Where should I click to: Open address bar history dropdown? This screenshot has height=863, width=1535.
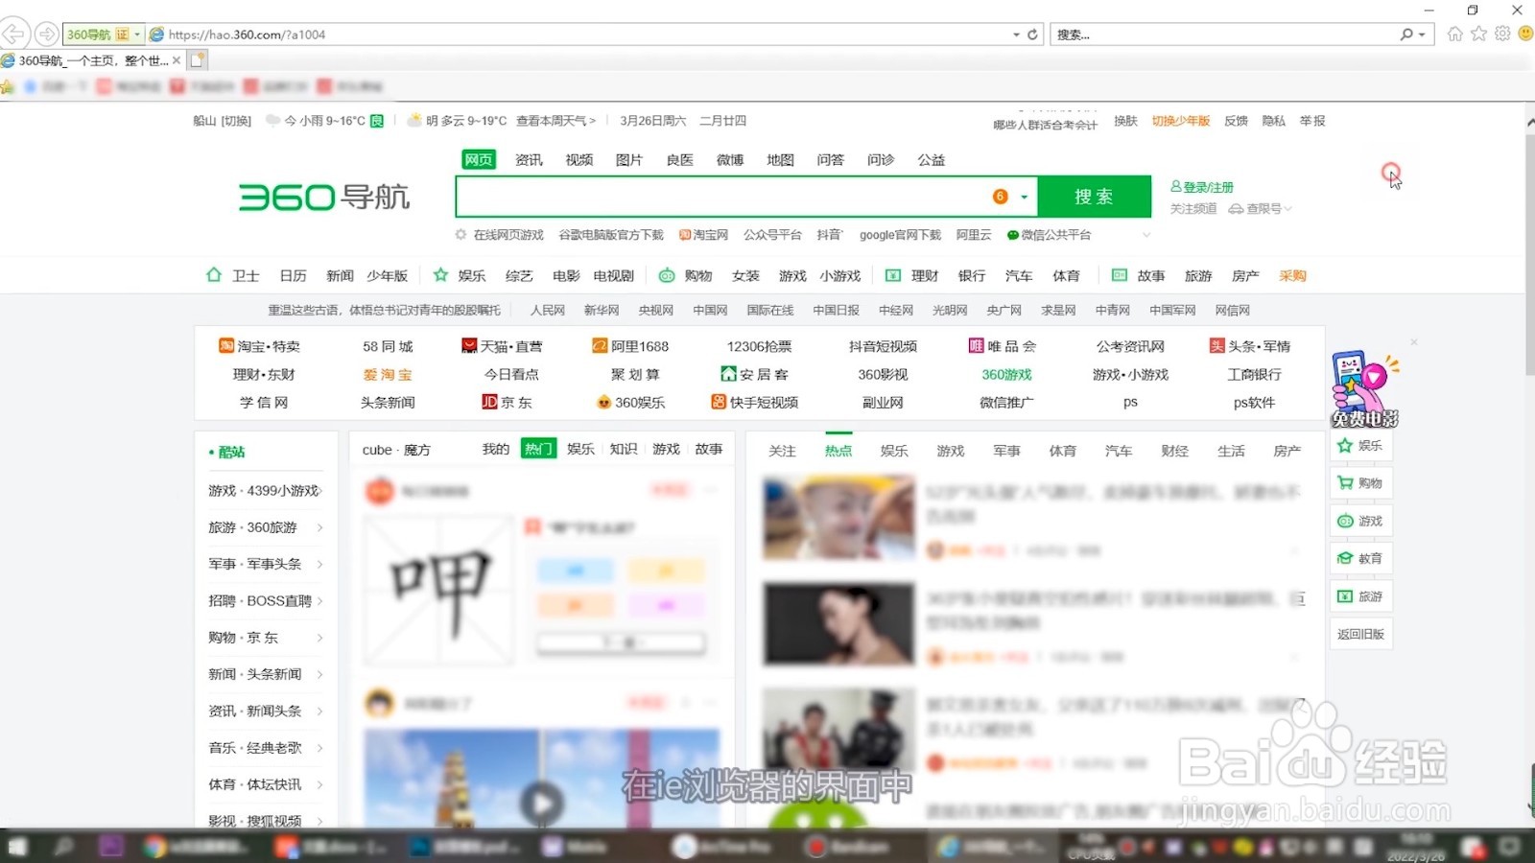coord(1016,35)
